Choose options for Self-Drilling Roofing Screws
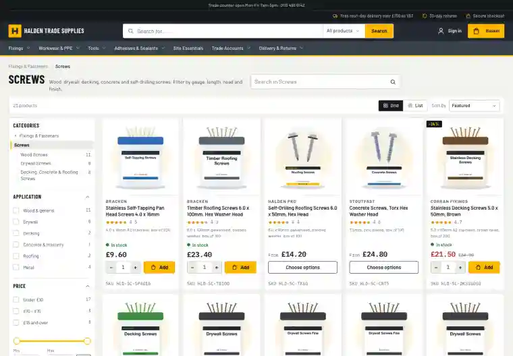This screenshot has width=513, height=356. [302, 268]
